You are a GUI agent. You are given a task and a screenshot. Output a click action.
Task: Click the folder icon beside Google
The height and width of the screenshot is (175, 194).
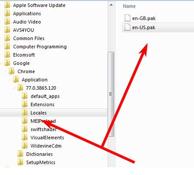click(7, 63)
